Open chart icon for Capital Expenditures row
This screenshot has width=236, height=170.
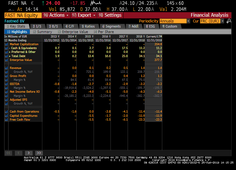coord(6,116)
